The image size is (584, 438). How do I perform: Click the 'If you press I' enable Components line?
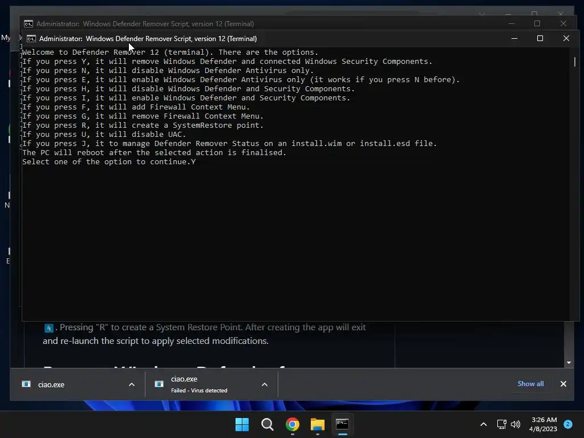[186, 98]
